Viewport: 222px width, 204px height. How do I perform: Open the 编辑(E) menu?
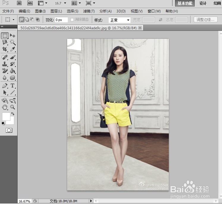click(24, 11)
